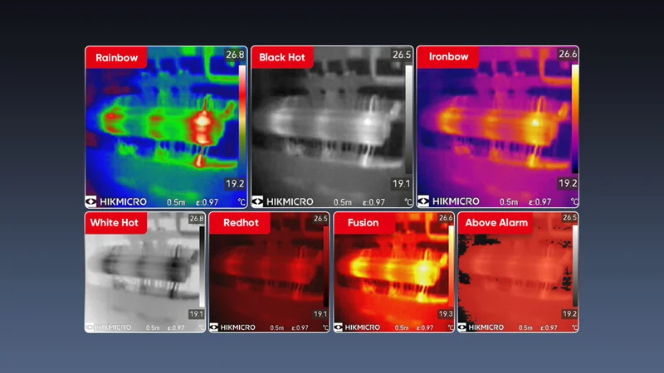Open the Rainbow thermal image thumbnail
Image resolution: width=664 pixels, height=373 pixels.
tap(166, 127)
